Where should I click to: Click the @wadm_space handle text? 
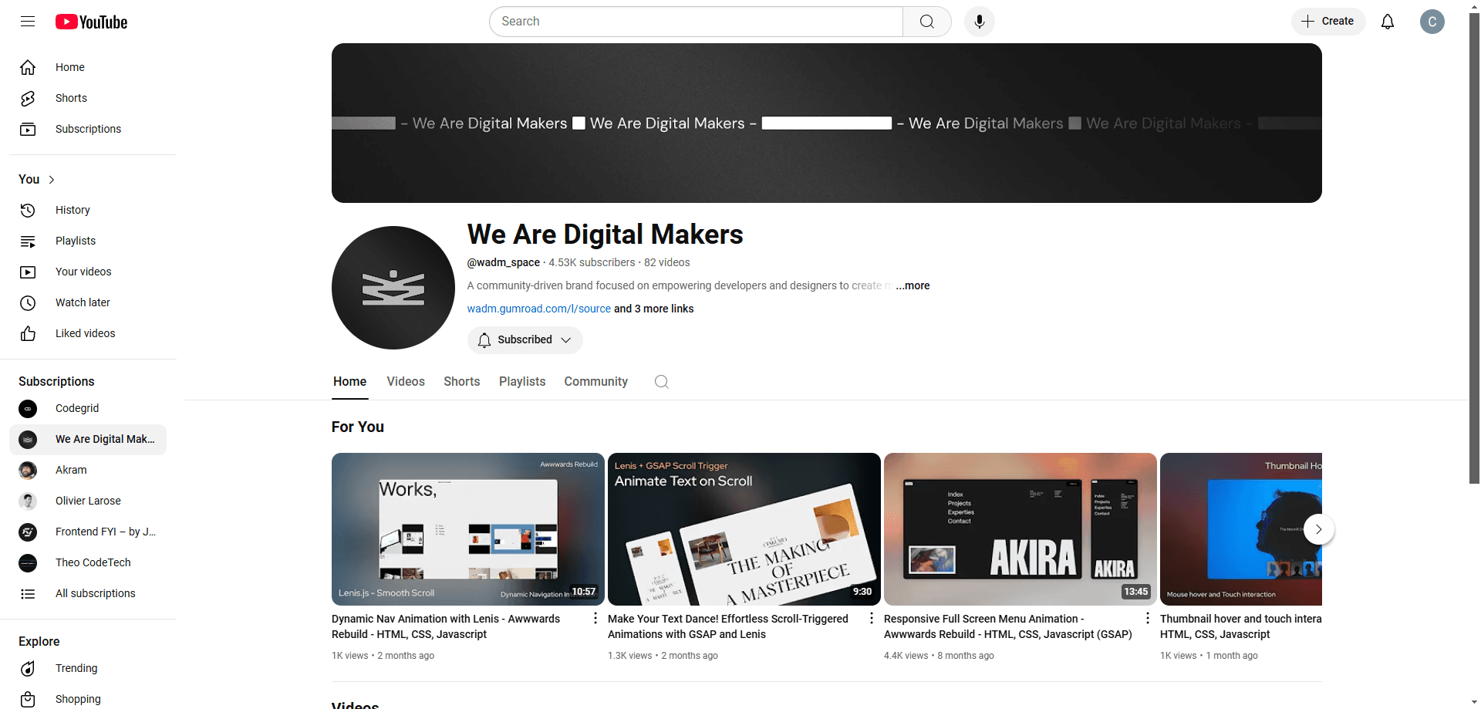[x=503, y=262]
